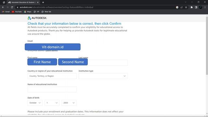
Task: Open the birth year dropdown showing 2003
Action: (x=69, y=103)
